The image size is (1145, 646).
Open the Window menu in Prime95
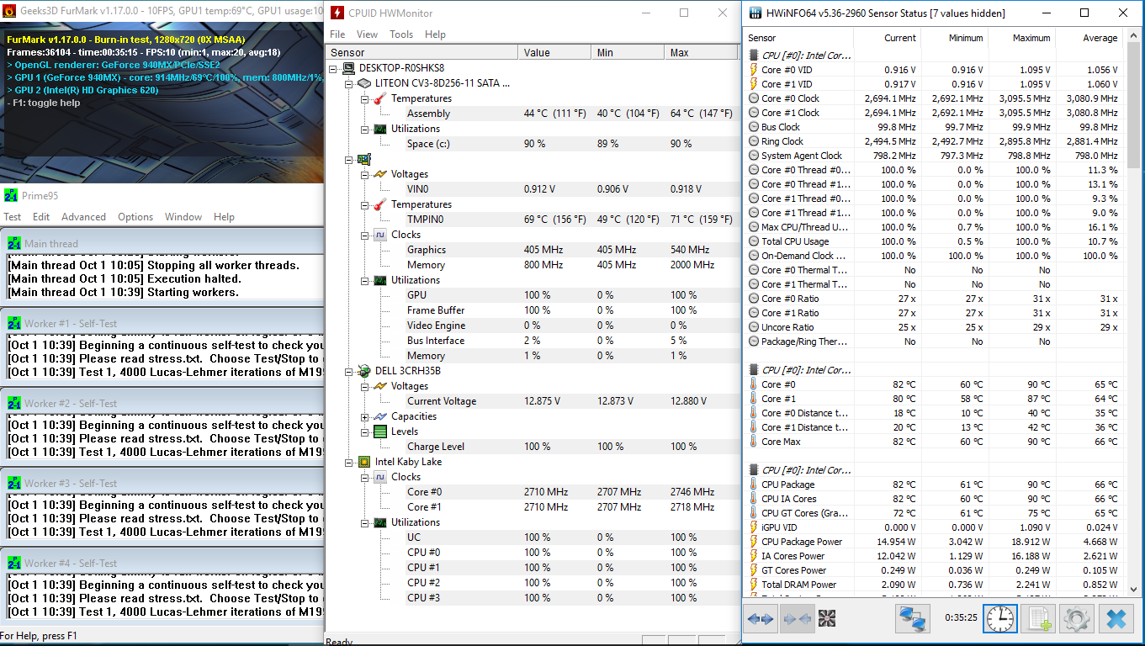coord(183,217)
